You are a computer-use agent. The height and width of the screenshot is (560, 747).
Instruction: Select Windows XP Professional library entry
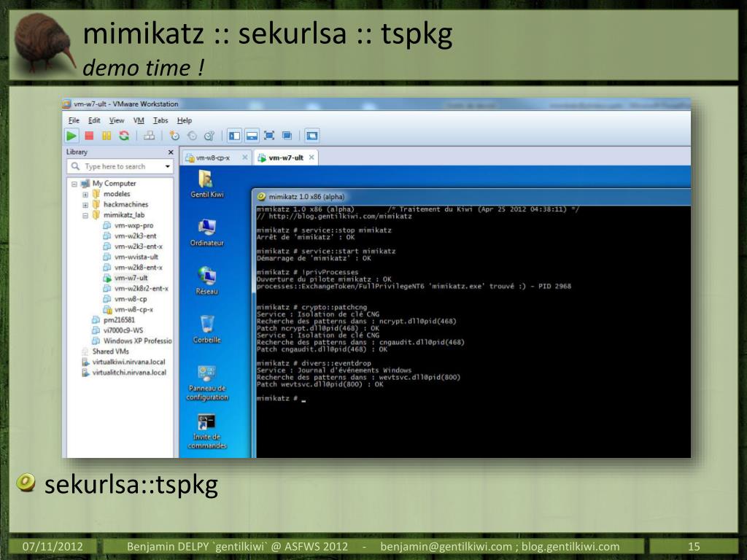tap(138, 341)
